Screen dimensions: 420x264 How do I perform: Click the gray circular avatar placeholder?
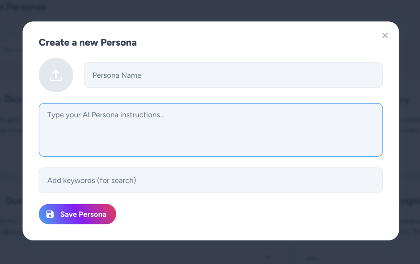point(56,75)
